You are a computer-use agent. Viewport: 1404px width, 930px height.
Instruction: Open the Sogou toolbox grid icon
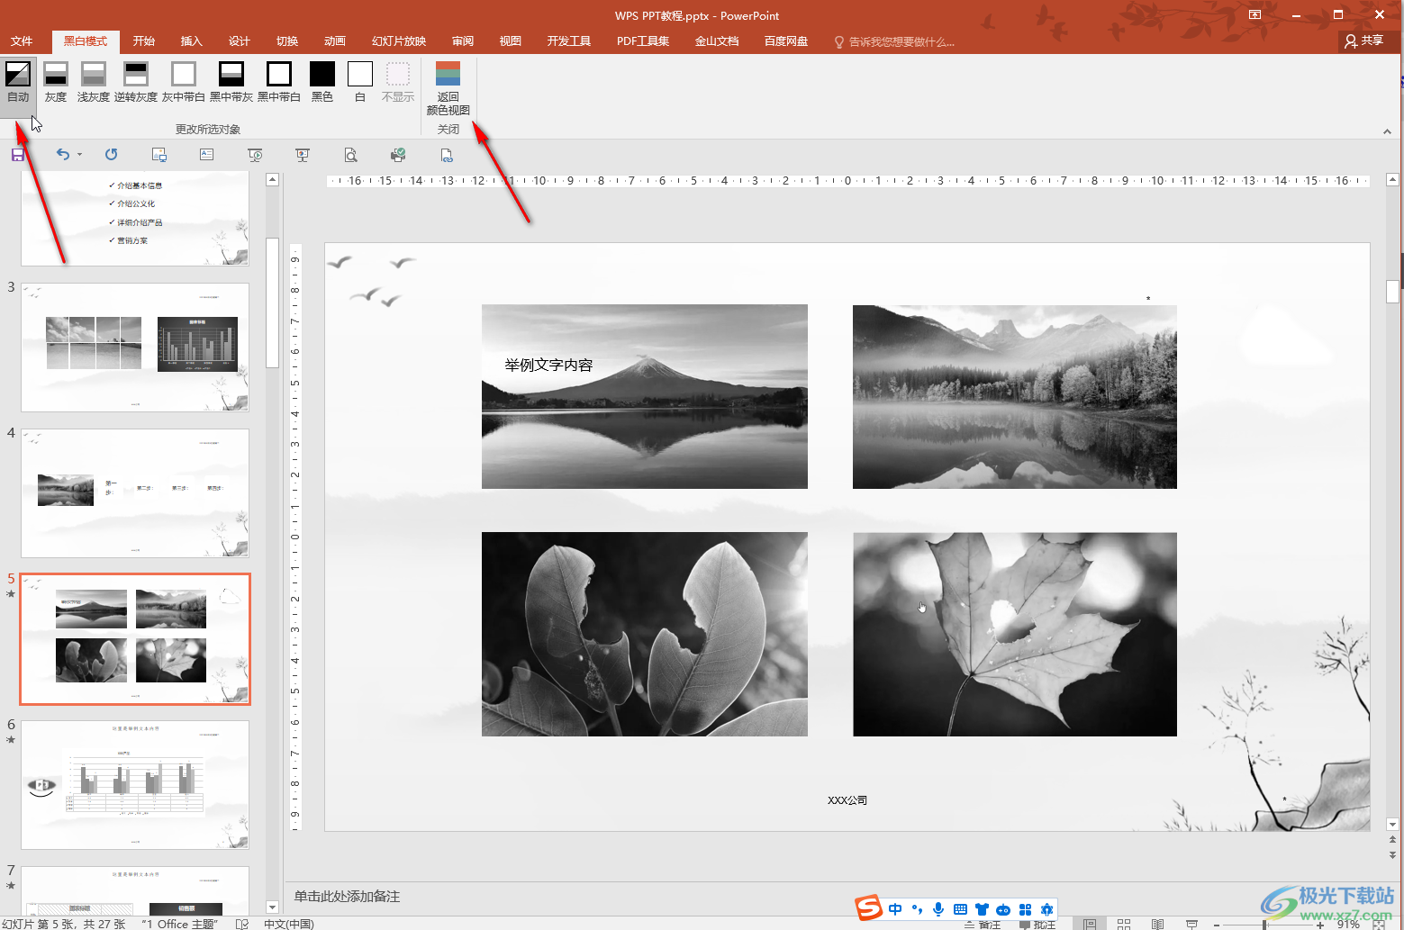coord(1025,909)
